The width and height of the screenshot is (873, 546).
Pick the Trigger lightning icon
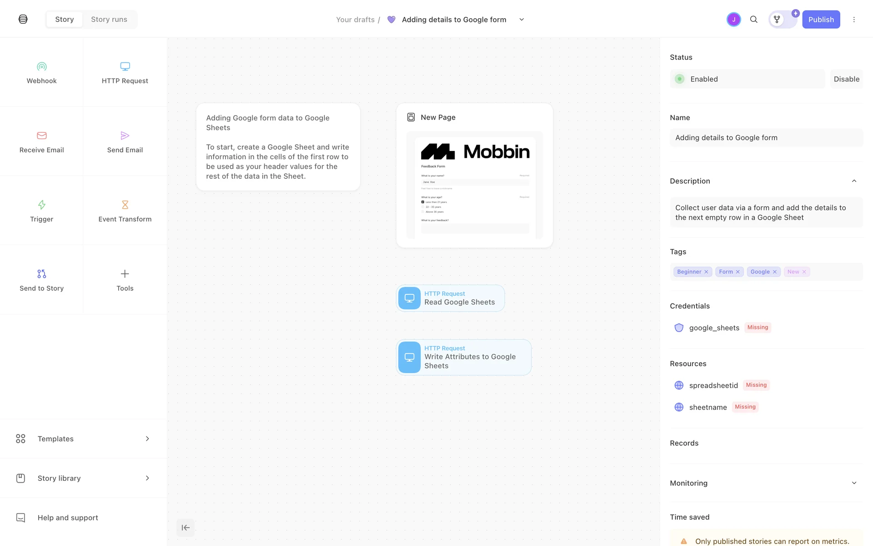click(41, 205)
